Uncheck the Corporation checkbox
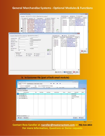 [27, 54]
